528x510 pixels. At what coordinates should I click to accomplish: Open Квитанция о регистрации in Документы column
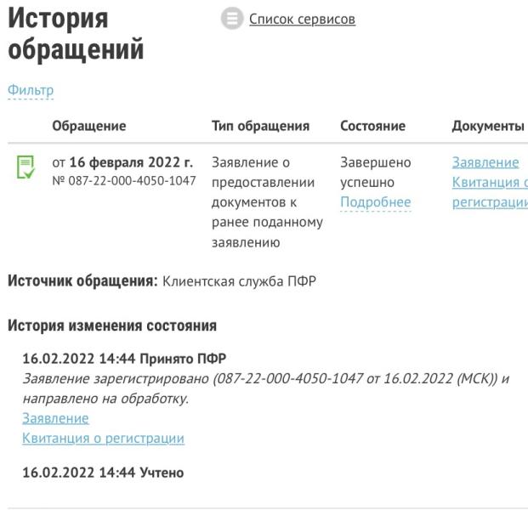coord(490,192)
